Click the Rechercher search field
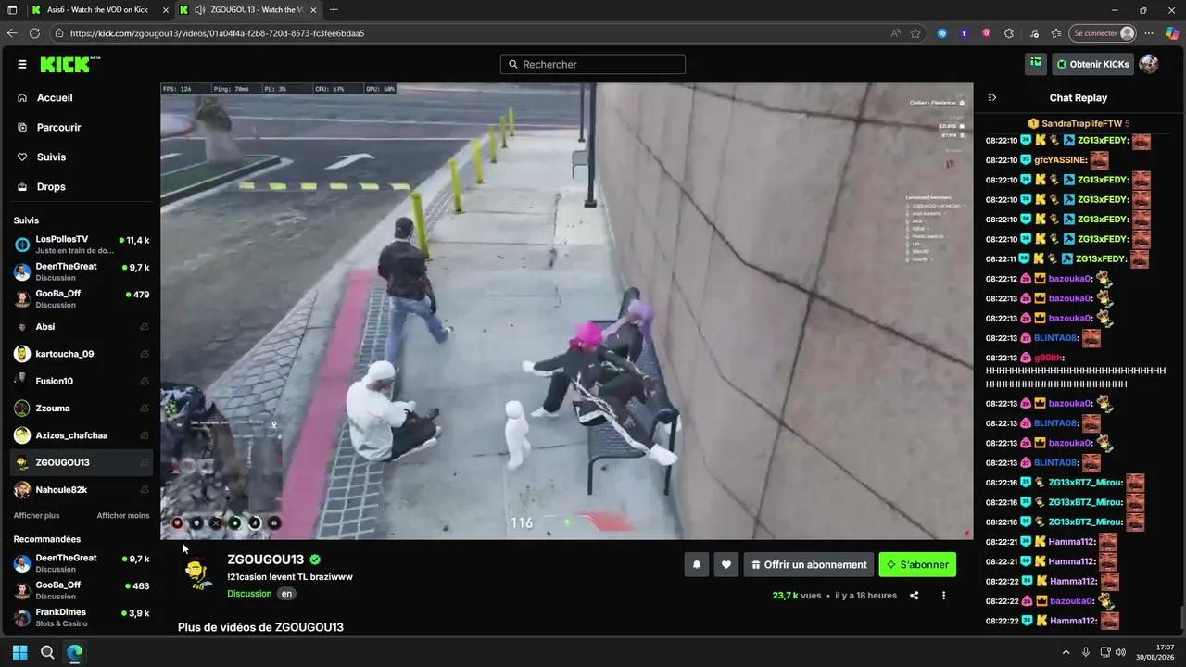Viewport: 1186px width, 667px height. click(593, 64)
